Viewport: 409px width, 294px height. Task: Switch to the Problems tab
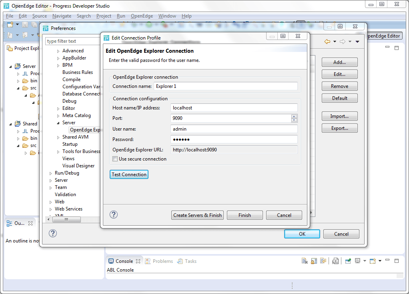[159, 261]
